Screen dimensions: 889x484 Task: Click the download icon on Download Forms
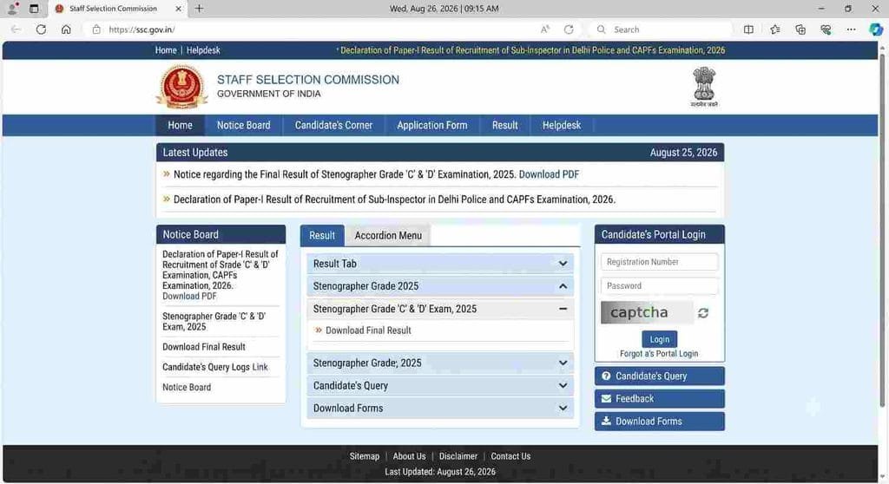(x=606, y=421)
